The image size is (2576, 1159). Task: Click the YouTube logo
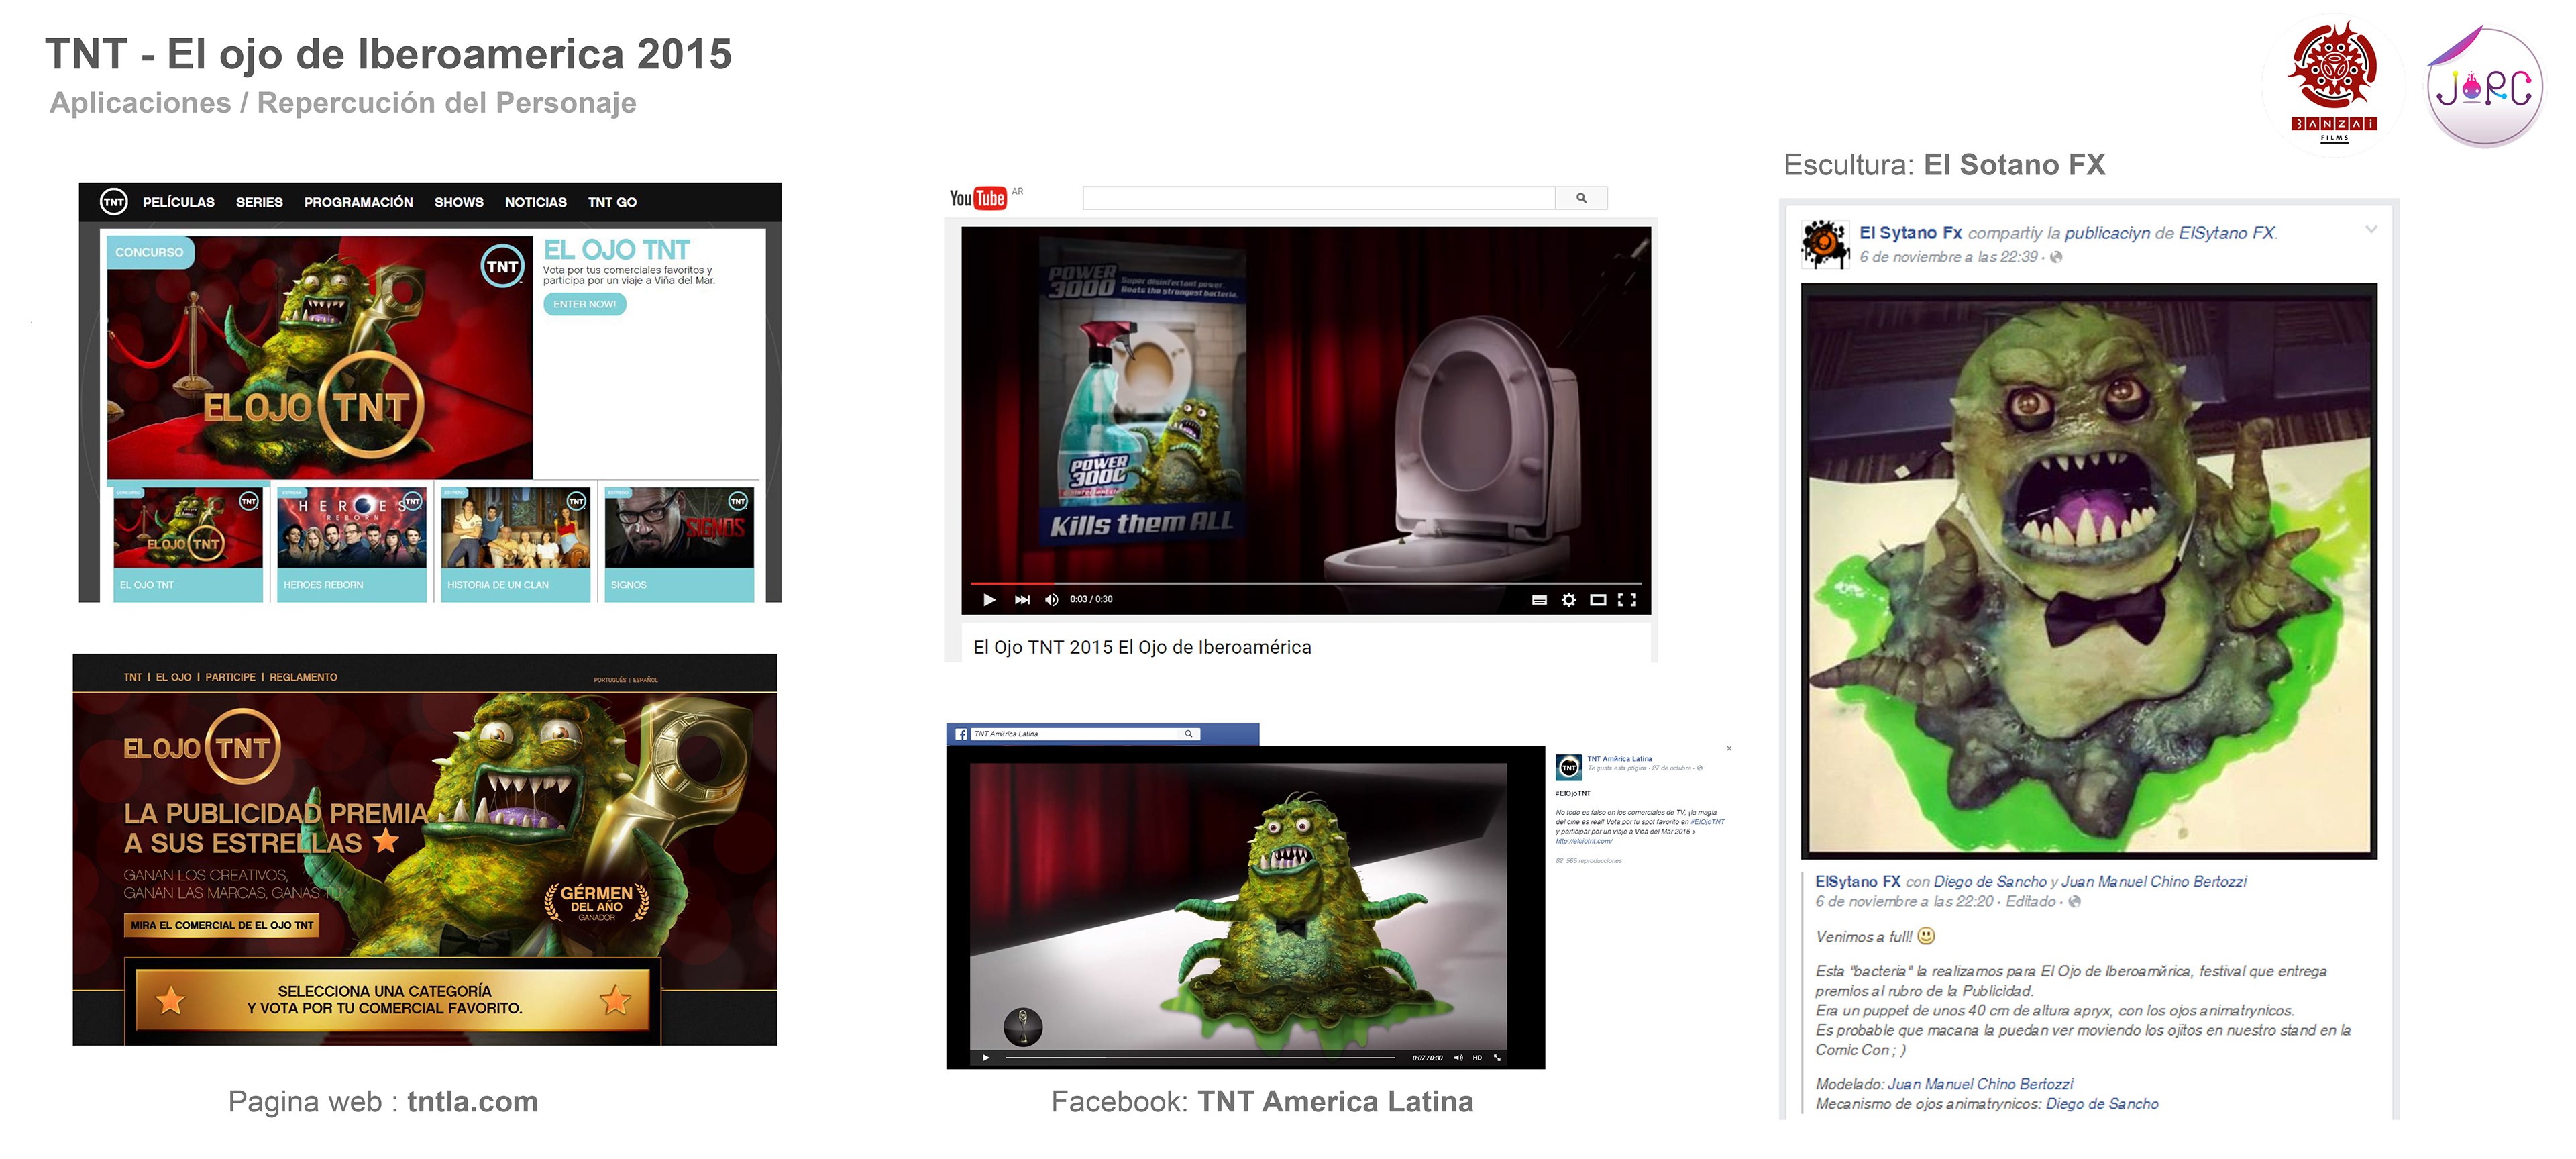tap(978, 198)
